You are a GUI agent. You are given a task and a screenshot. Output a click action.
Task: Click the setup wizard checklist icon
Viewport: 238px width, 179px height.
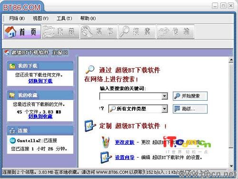pos(106,158)
